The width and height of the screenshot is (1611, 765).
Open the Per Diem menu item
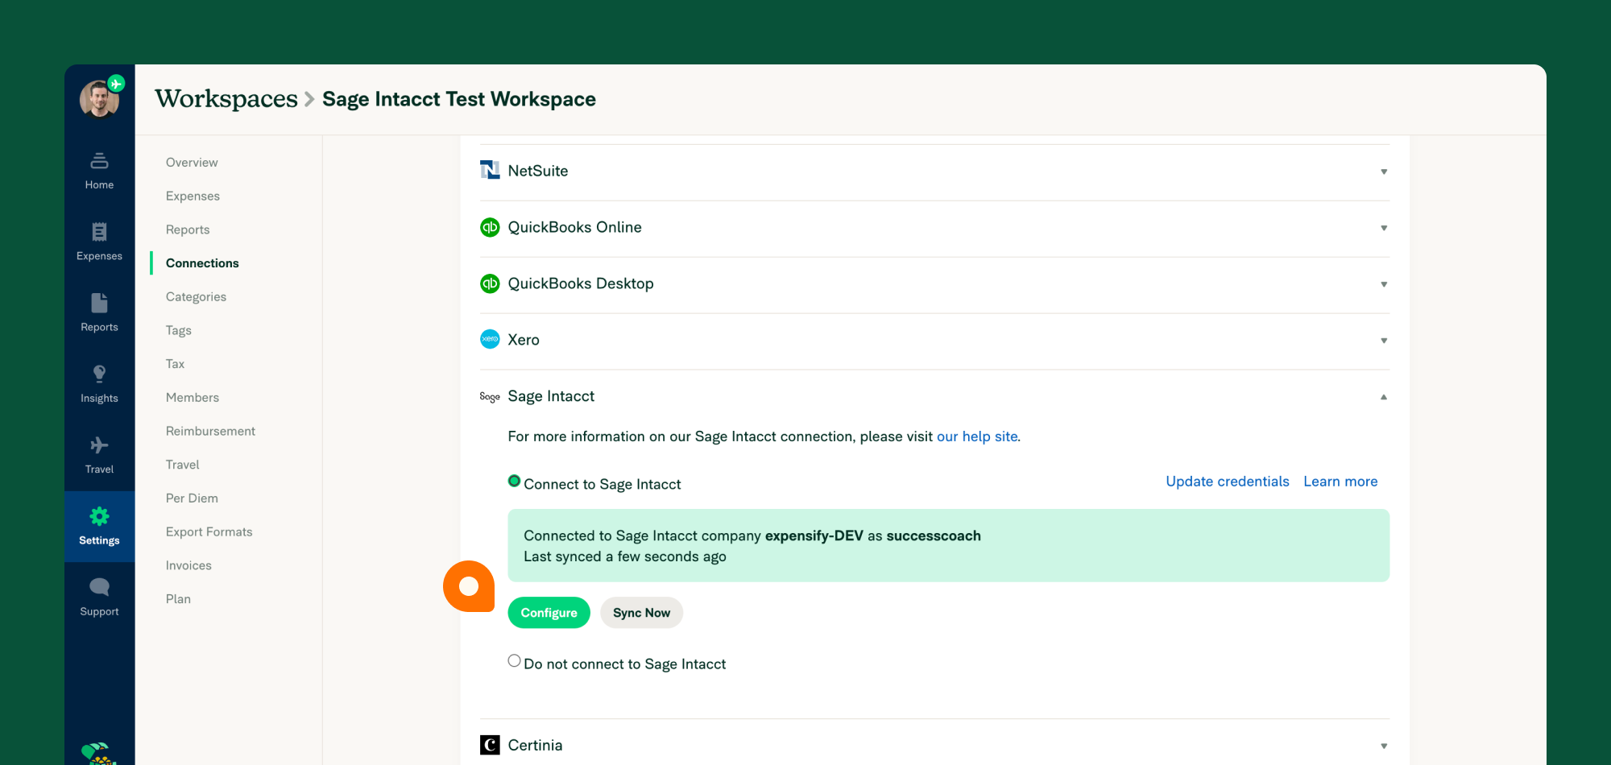point(192,498)
